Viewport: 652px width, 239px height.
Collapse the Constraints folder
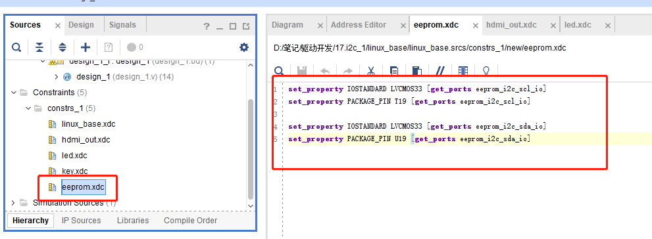(14, 93)
